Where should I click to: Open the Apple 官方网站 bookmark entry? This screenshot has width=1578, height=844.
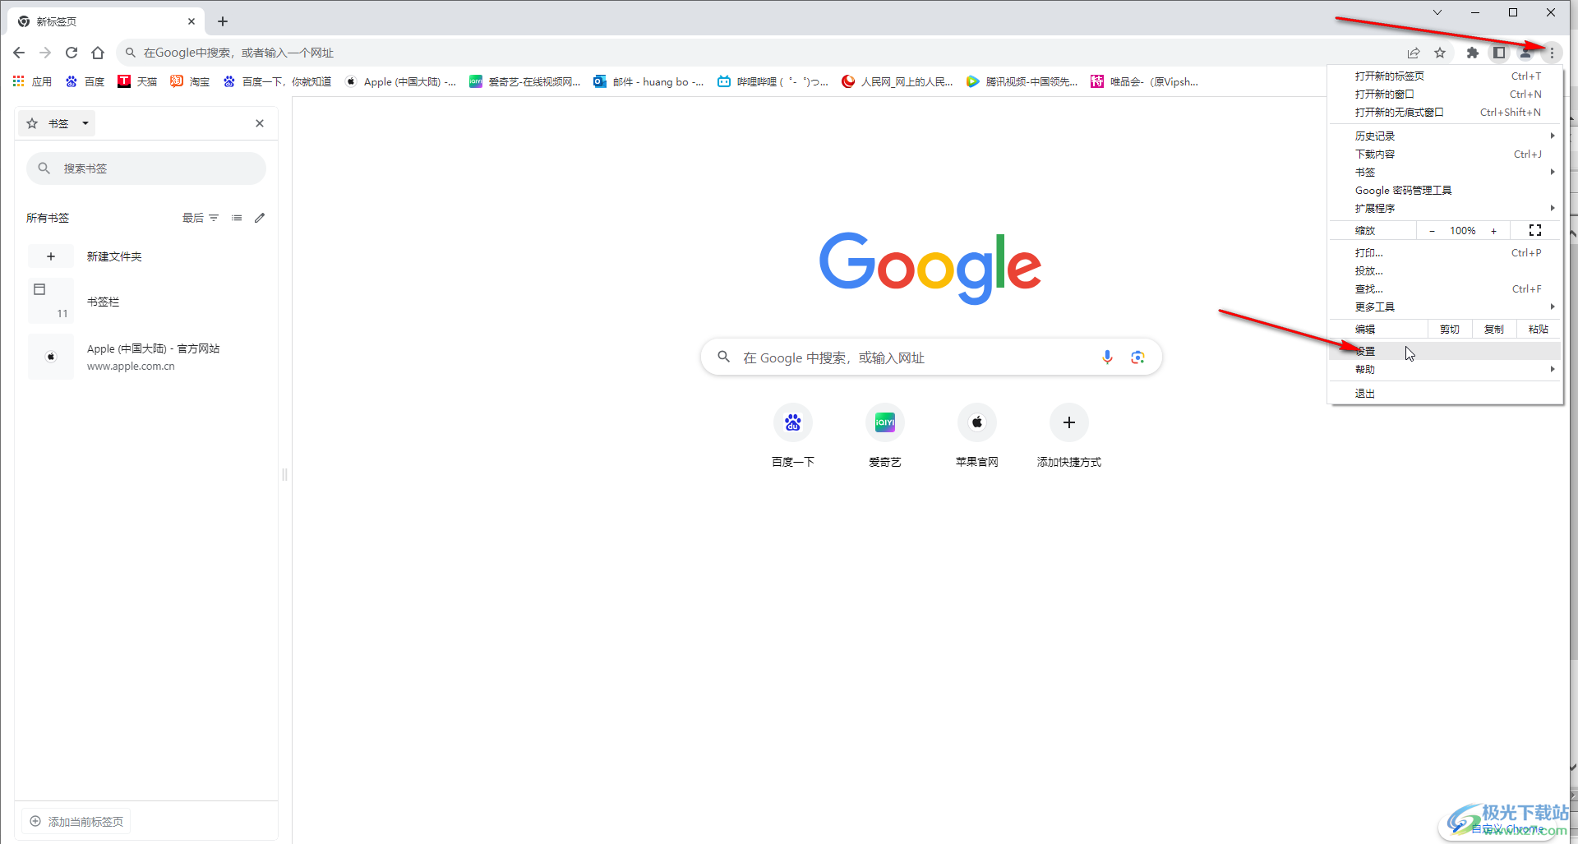(x=146, y=357)
